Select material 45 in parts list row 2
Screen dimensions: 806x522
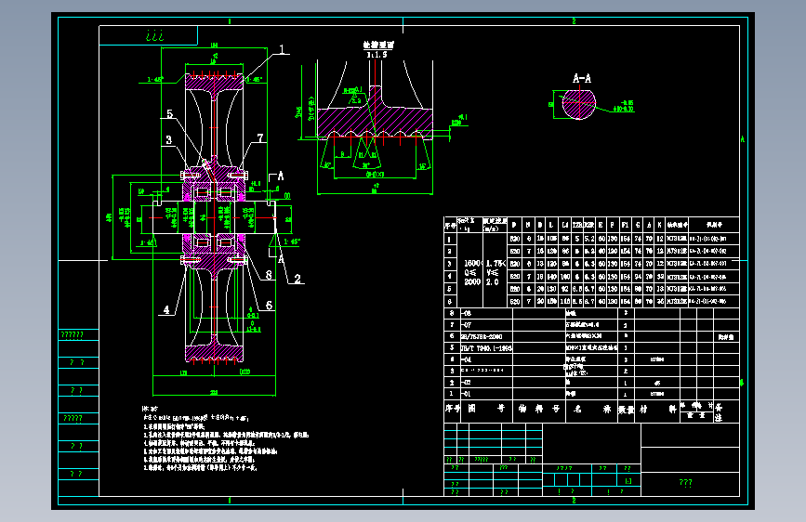tap(657, 384)
